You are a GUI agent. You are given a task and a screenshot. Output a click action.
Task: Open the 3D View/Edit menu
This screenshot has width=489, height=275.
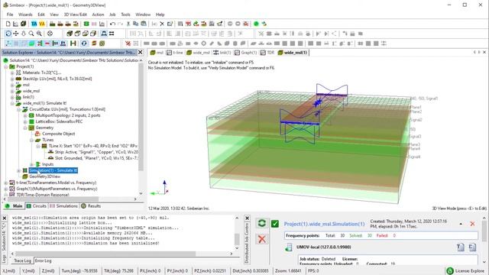75,15
